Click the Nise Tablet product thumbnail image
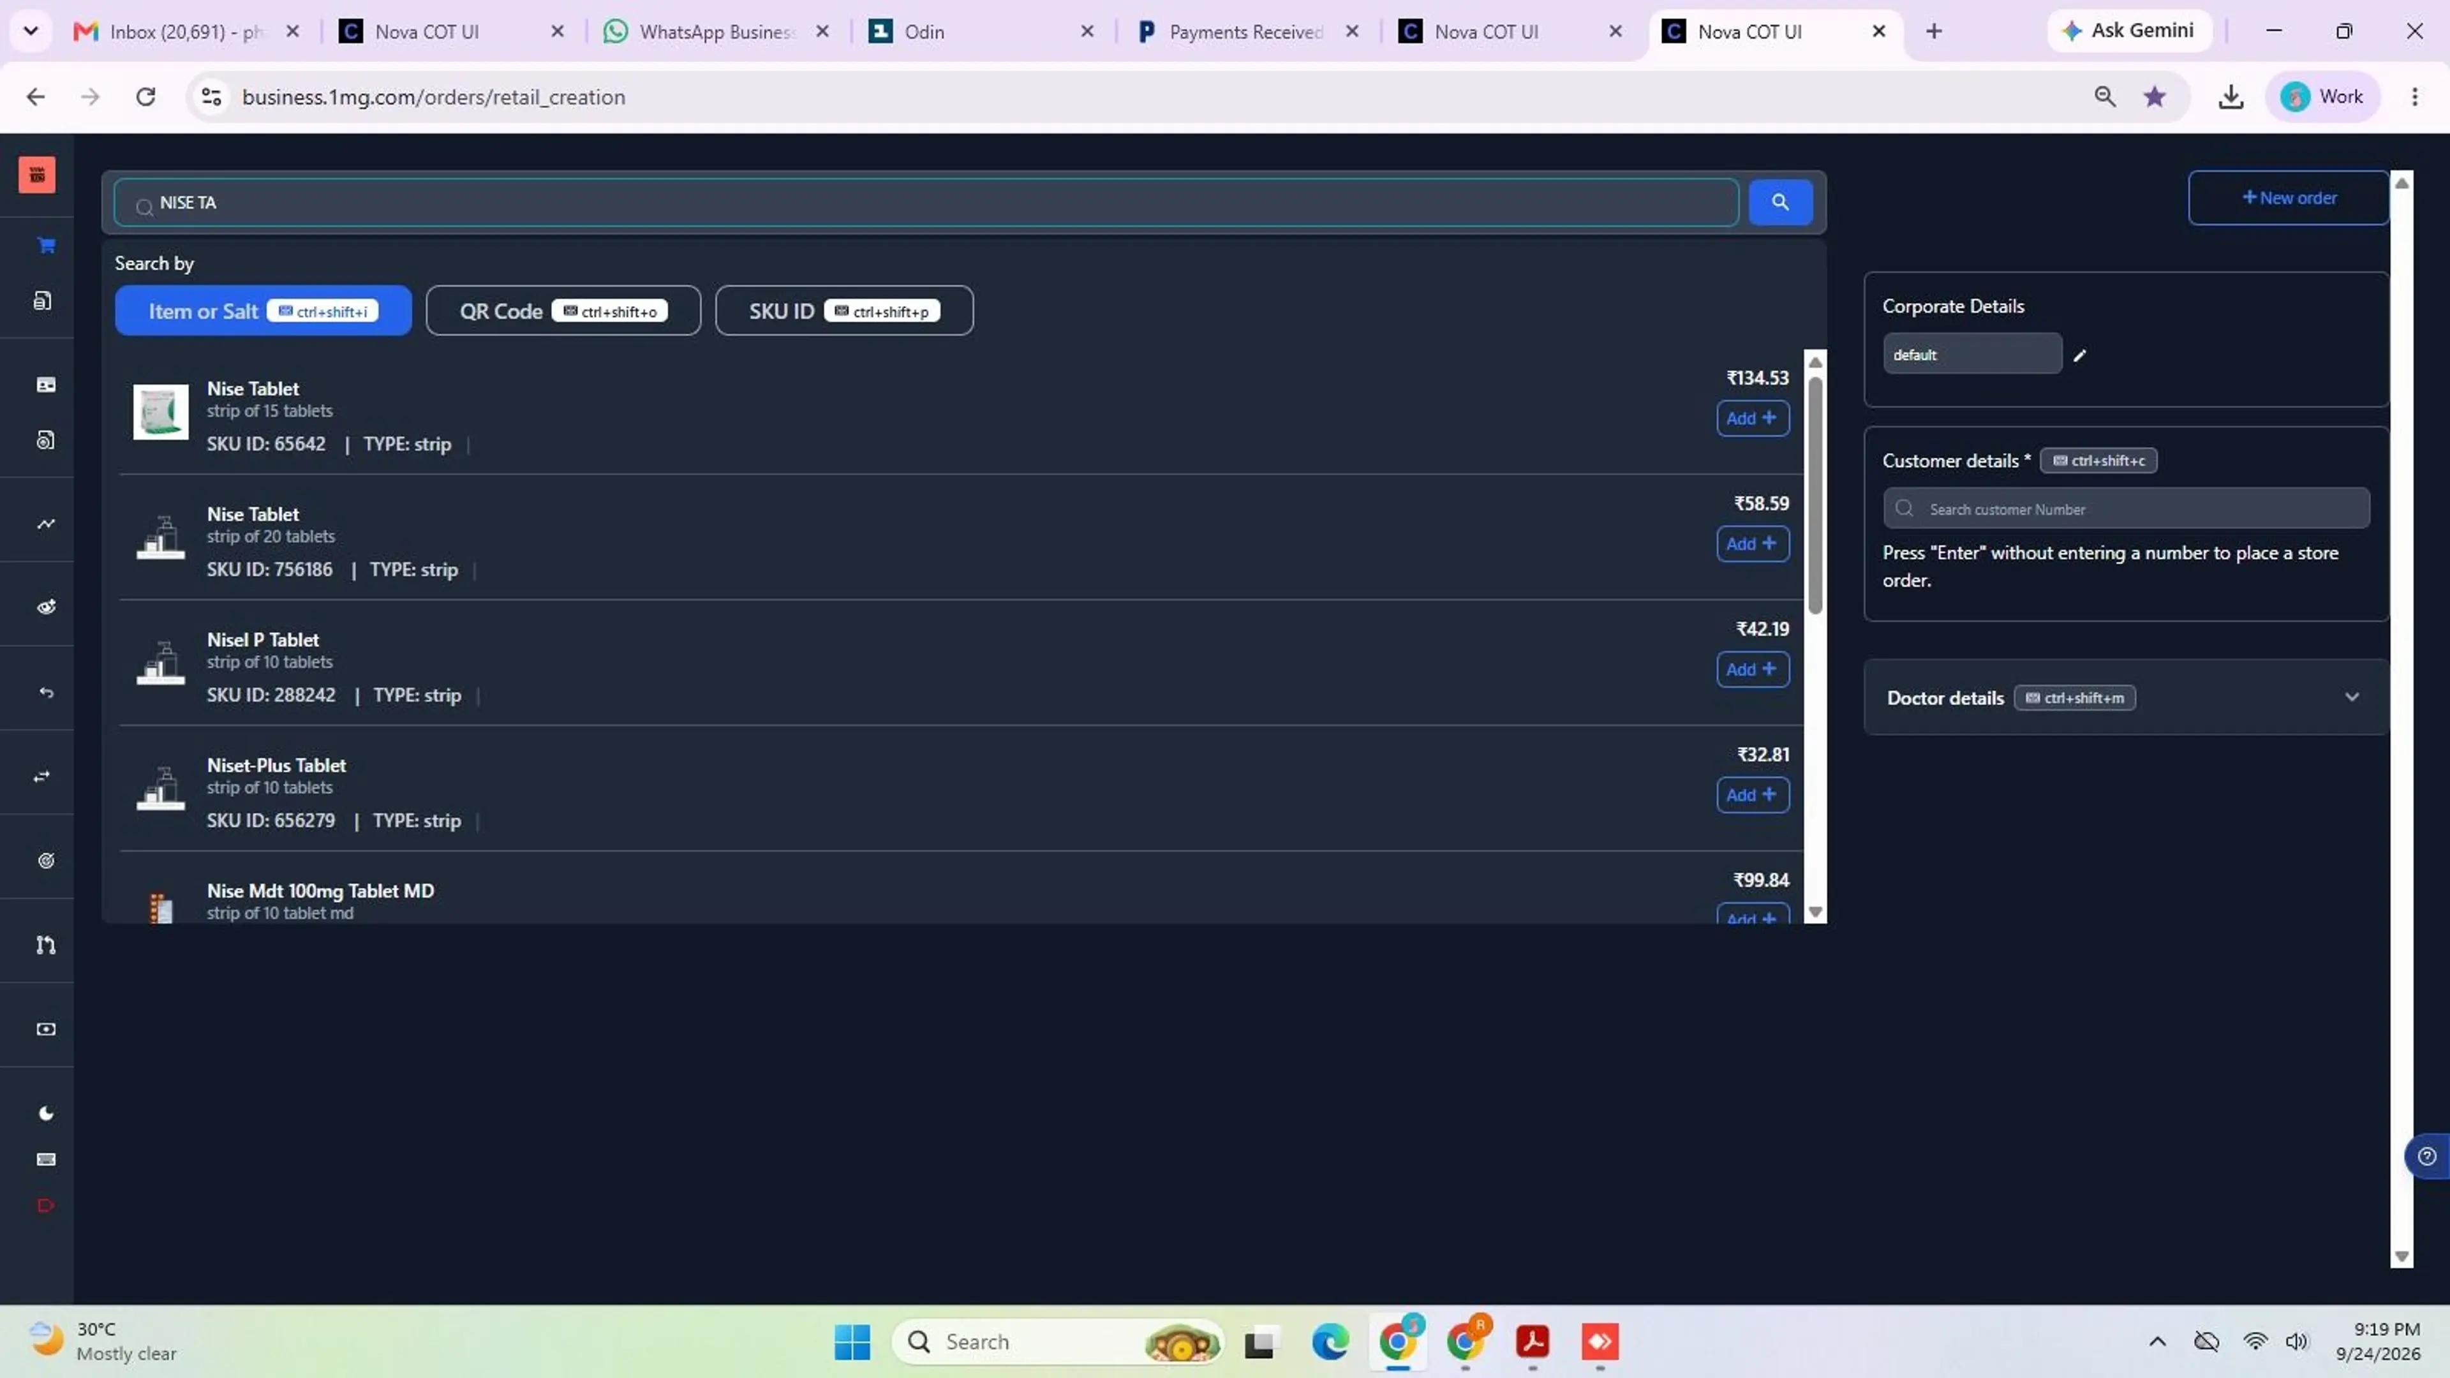 [x=161, y=411]
